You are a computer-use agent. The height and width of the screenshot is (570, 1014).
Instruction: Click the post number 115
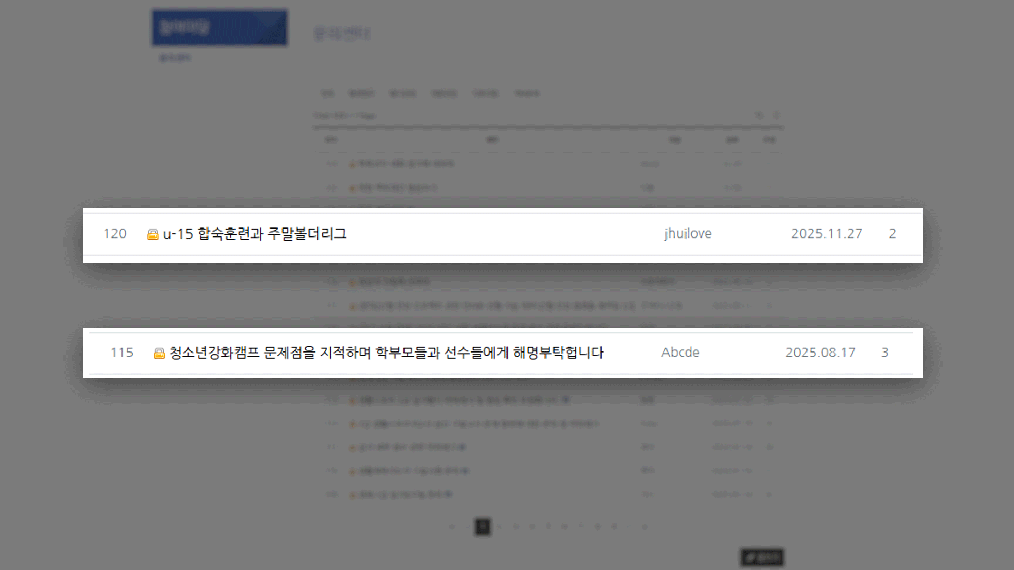[x=122, y=353]
